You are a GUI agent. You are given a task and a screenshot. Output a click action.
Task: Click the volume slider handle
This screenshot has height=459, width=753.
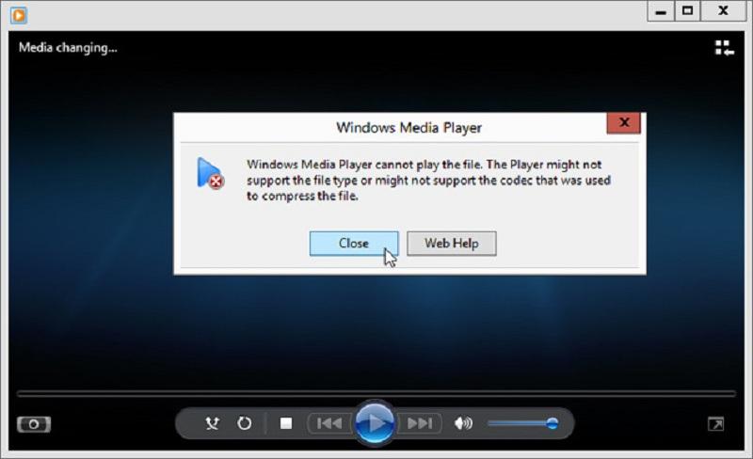point(552,423)
